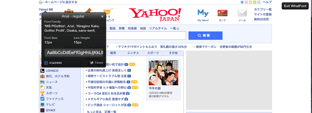Open the 今年の顔 photo thumbnail

coord(163,73)
